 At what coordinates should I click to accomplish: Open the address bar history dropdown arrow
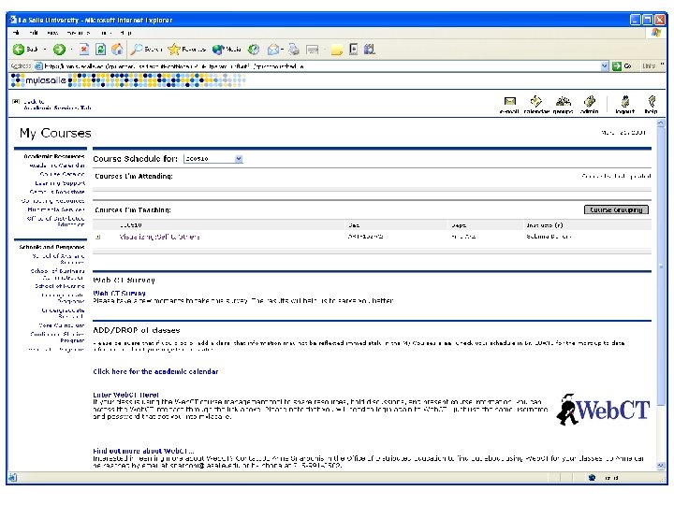[x=605, y=66]
